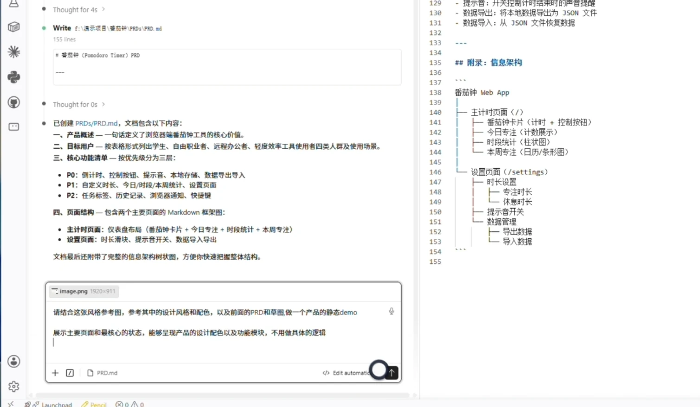
Task: Click '数据管理' on editor line 151
Action: coord(501,222)
